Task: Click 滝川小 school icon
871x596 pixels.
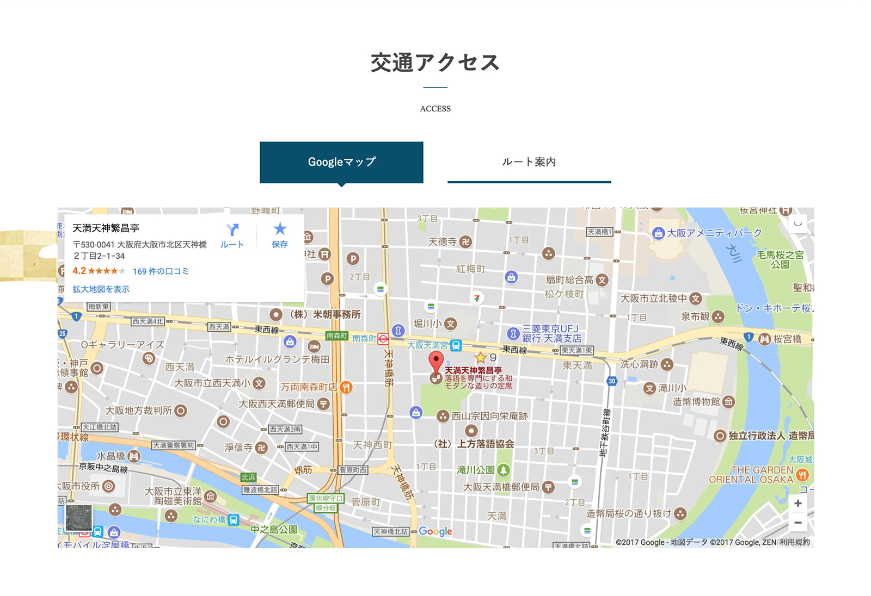Action: point(649,388)
